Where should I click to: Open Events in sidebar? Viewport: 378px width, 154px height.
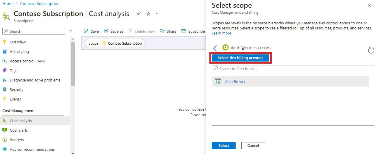point(15,99)
